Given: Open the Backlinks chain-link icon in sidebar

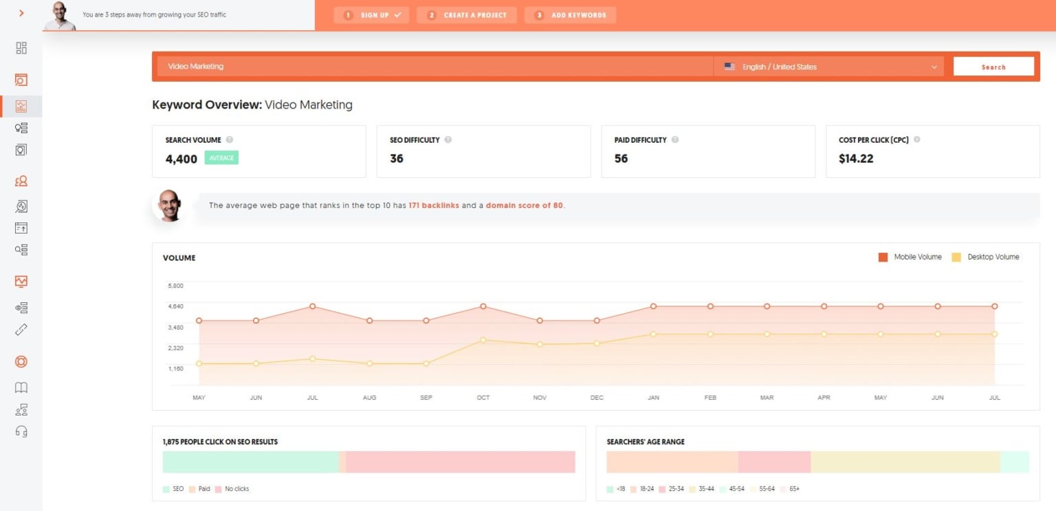Looking at the screenshot, I should coord(21,330).
